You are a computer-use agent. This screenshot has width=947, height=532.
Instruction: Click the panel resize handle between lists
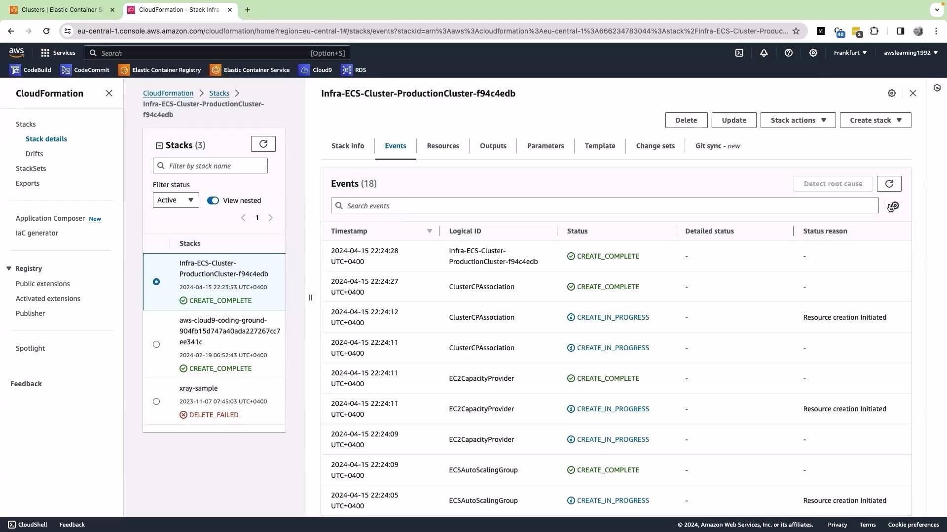310,298
